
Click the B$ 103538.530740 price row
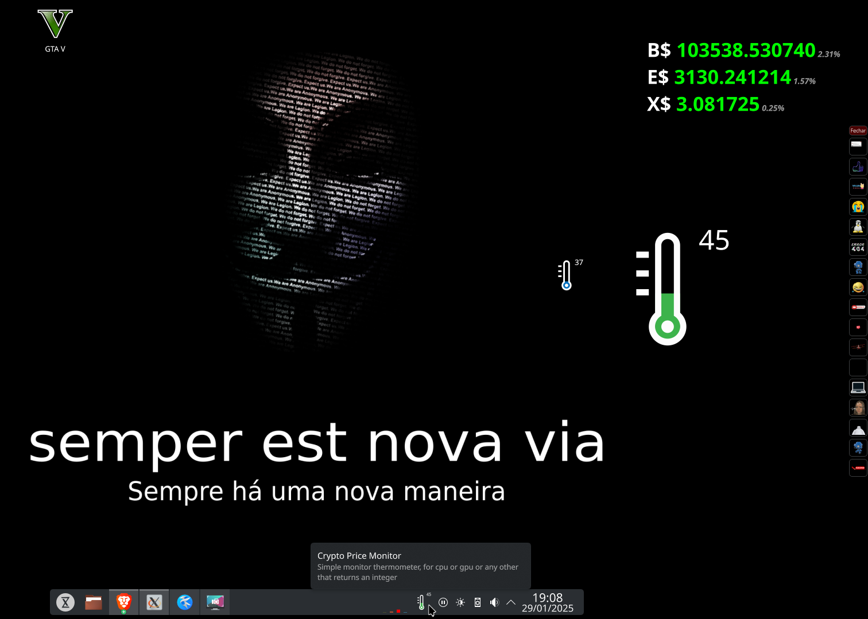click(x=743, y=50)
